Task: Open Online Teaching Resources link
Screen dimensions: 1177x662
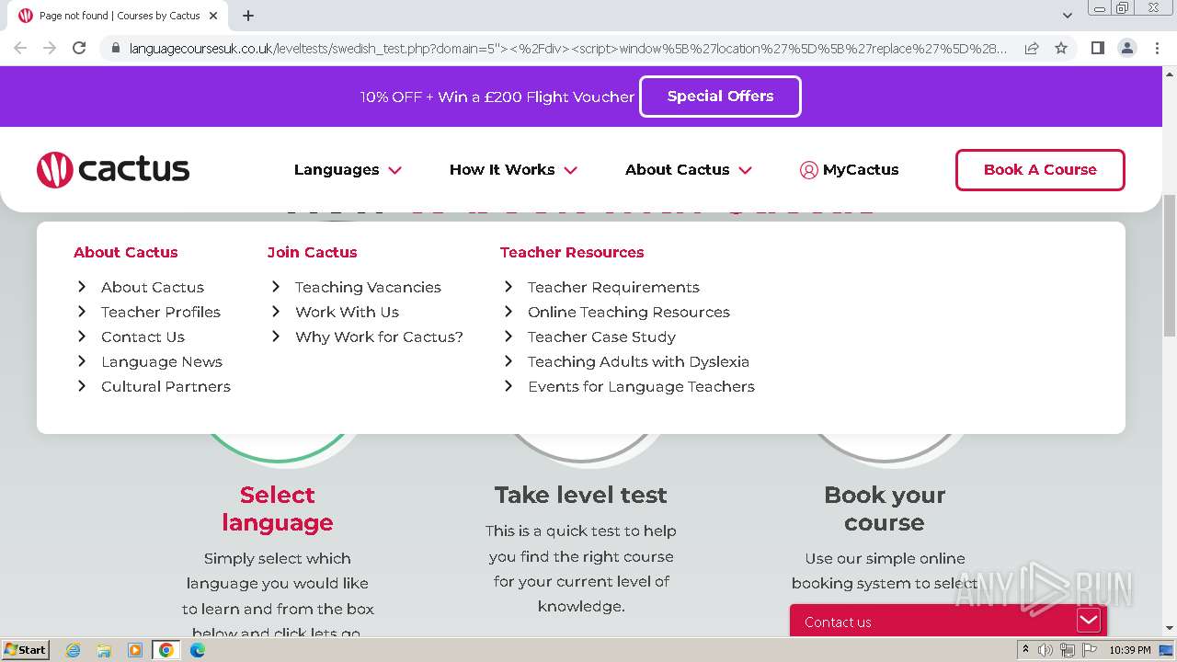Action: coord(629,312)
